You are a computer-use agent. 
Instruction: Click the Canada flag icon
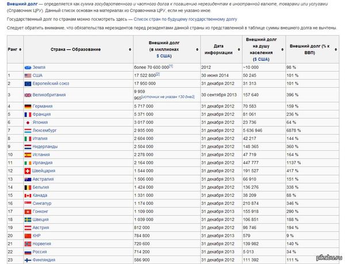pos(28,195)
